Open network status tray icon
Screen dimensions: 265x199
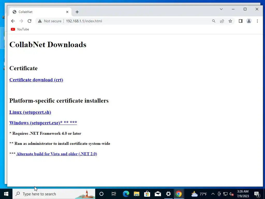225,194
